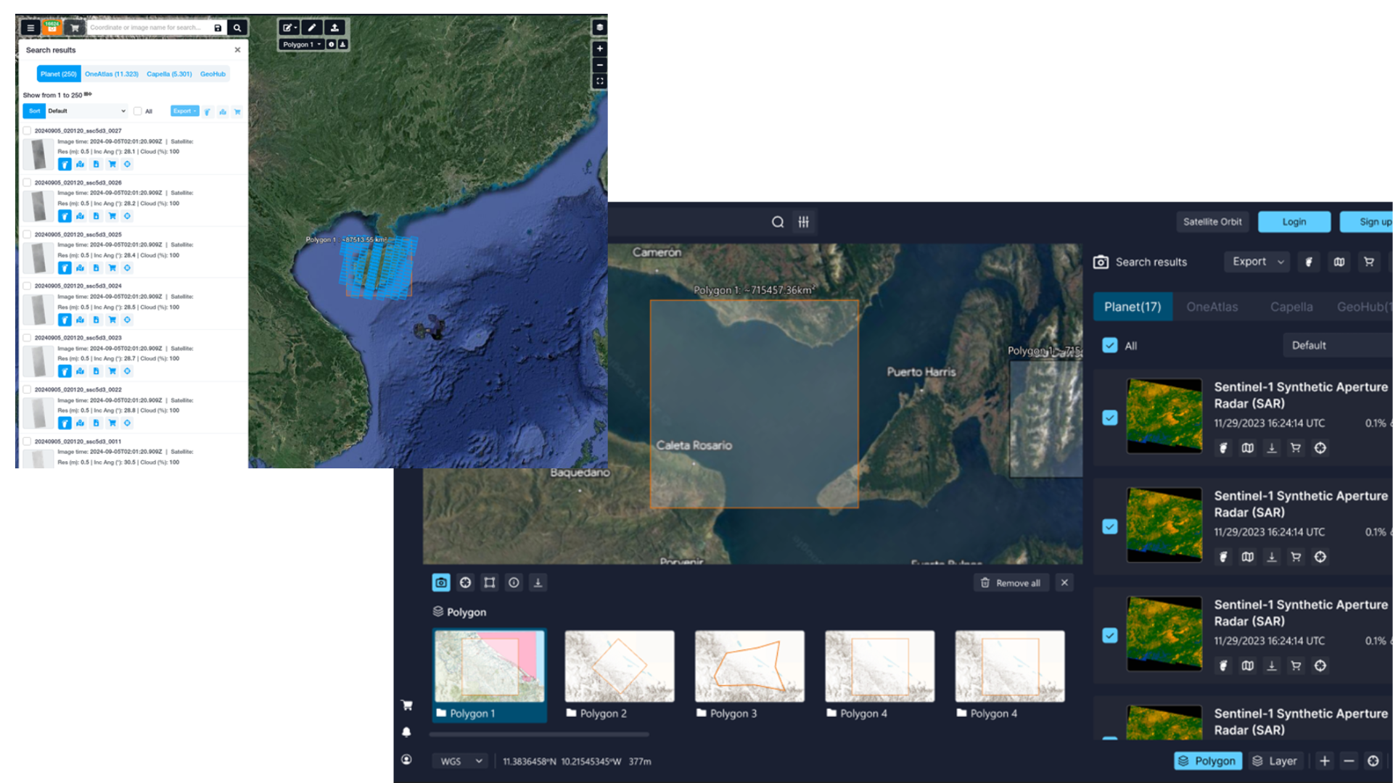Viewport: 1393px width, 783px height.
Task: Zoom out with minus in dark bottom bar
Action: [x=1349, y=761]
